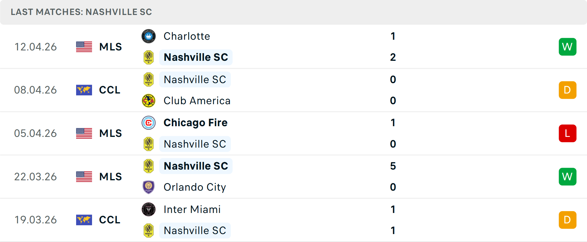Click the green W badge for Charlotte match
The height and width of the screenshot is (242, 587).
point(567,47)
